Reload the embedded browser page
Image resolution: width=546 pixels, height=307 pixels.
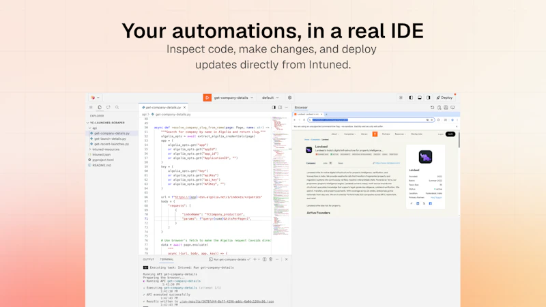point(304,120)
